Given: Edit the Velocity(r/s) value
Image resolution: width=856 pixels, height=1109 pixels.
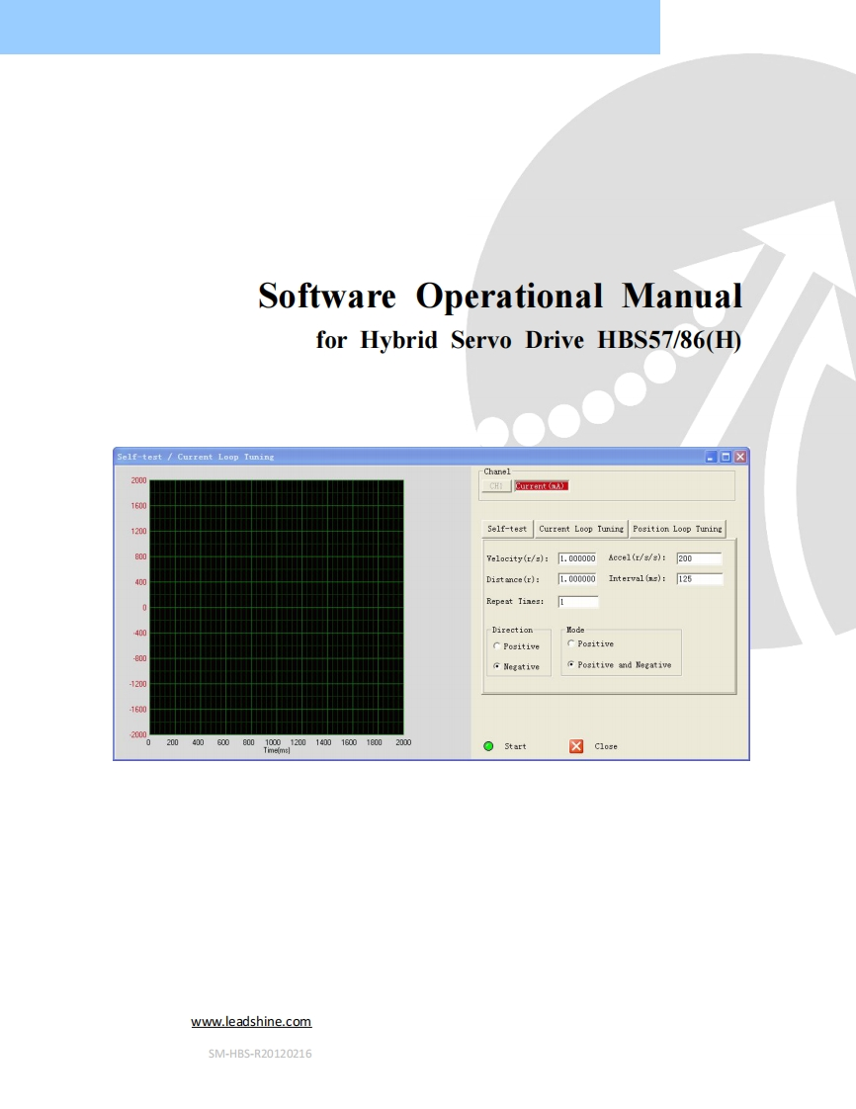Looking at the screenshot, I should (577, 557).
